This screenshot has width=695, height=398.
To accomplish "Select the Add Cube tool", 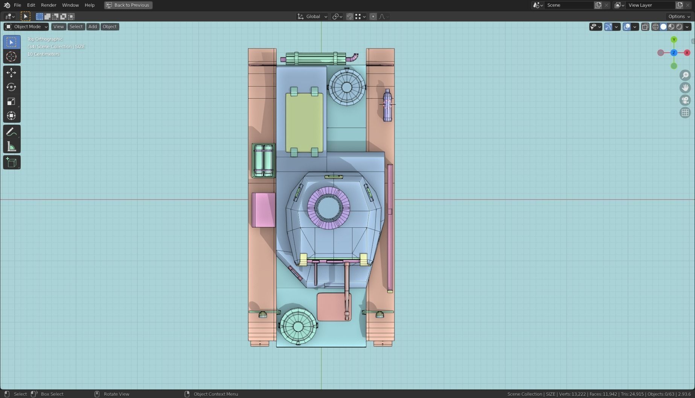I will pos(12,162).
